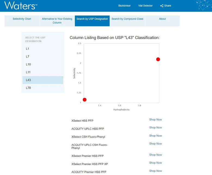The width and height of the screenshot is (212, 175).
Task: Click XSelect Premier HSS PFP XP name
Action: 90,164
